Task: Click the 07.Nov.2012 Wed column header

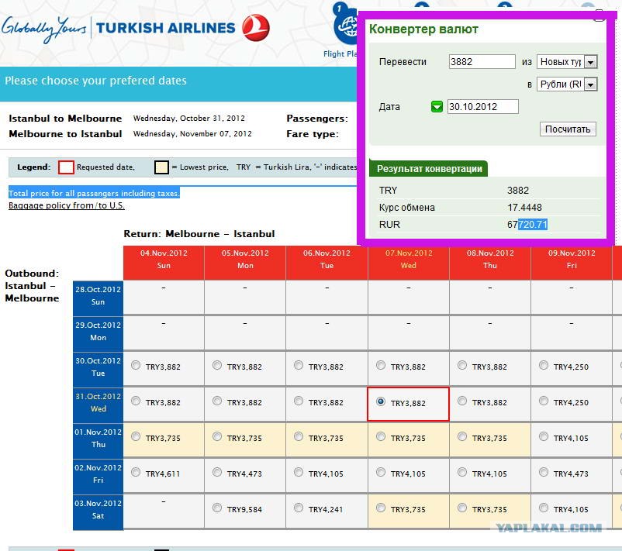Action: point(409,263)
